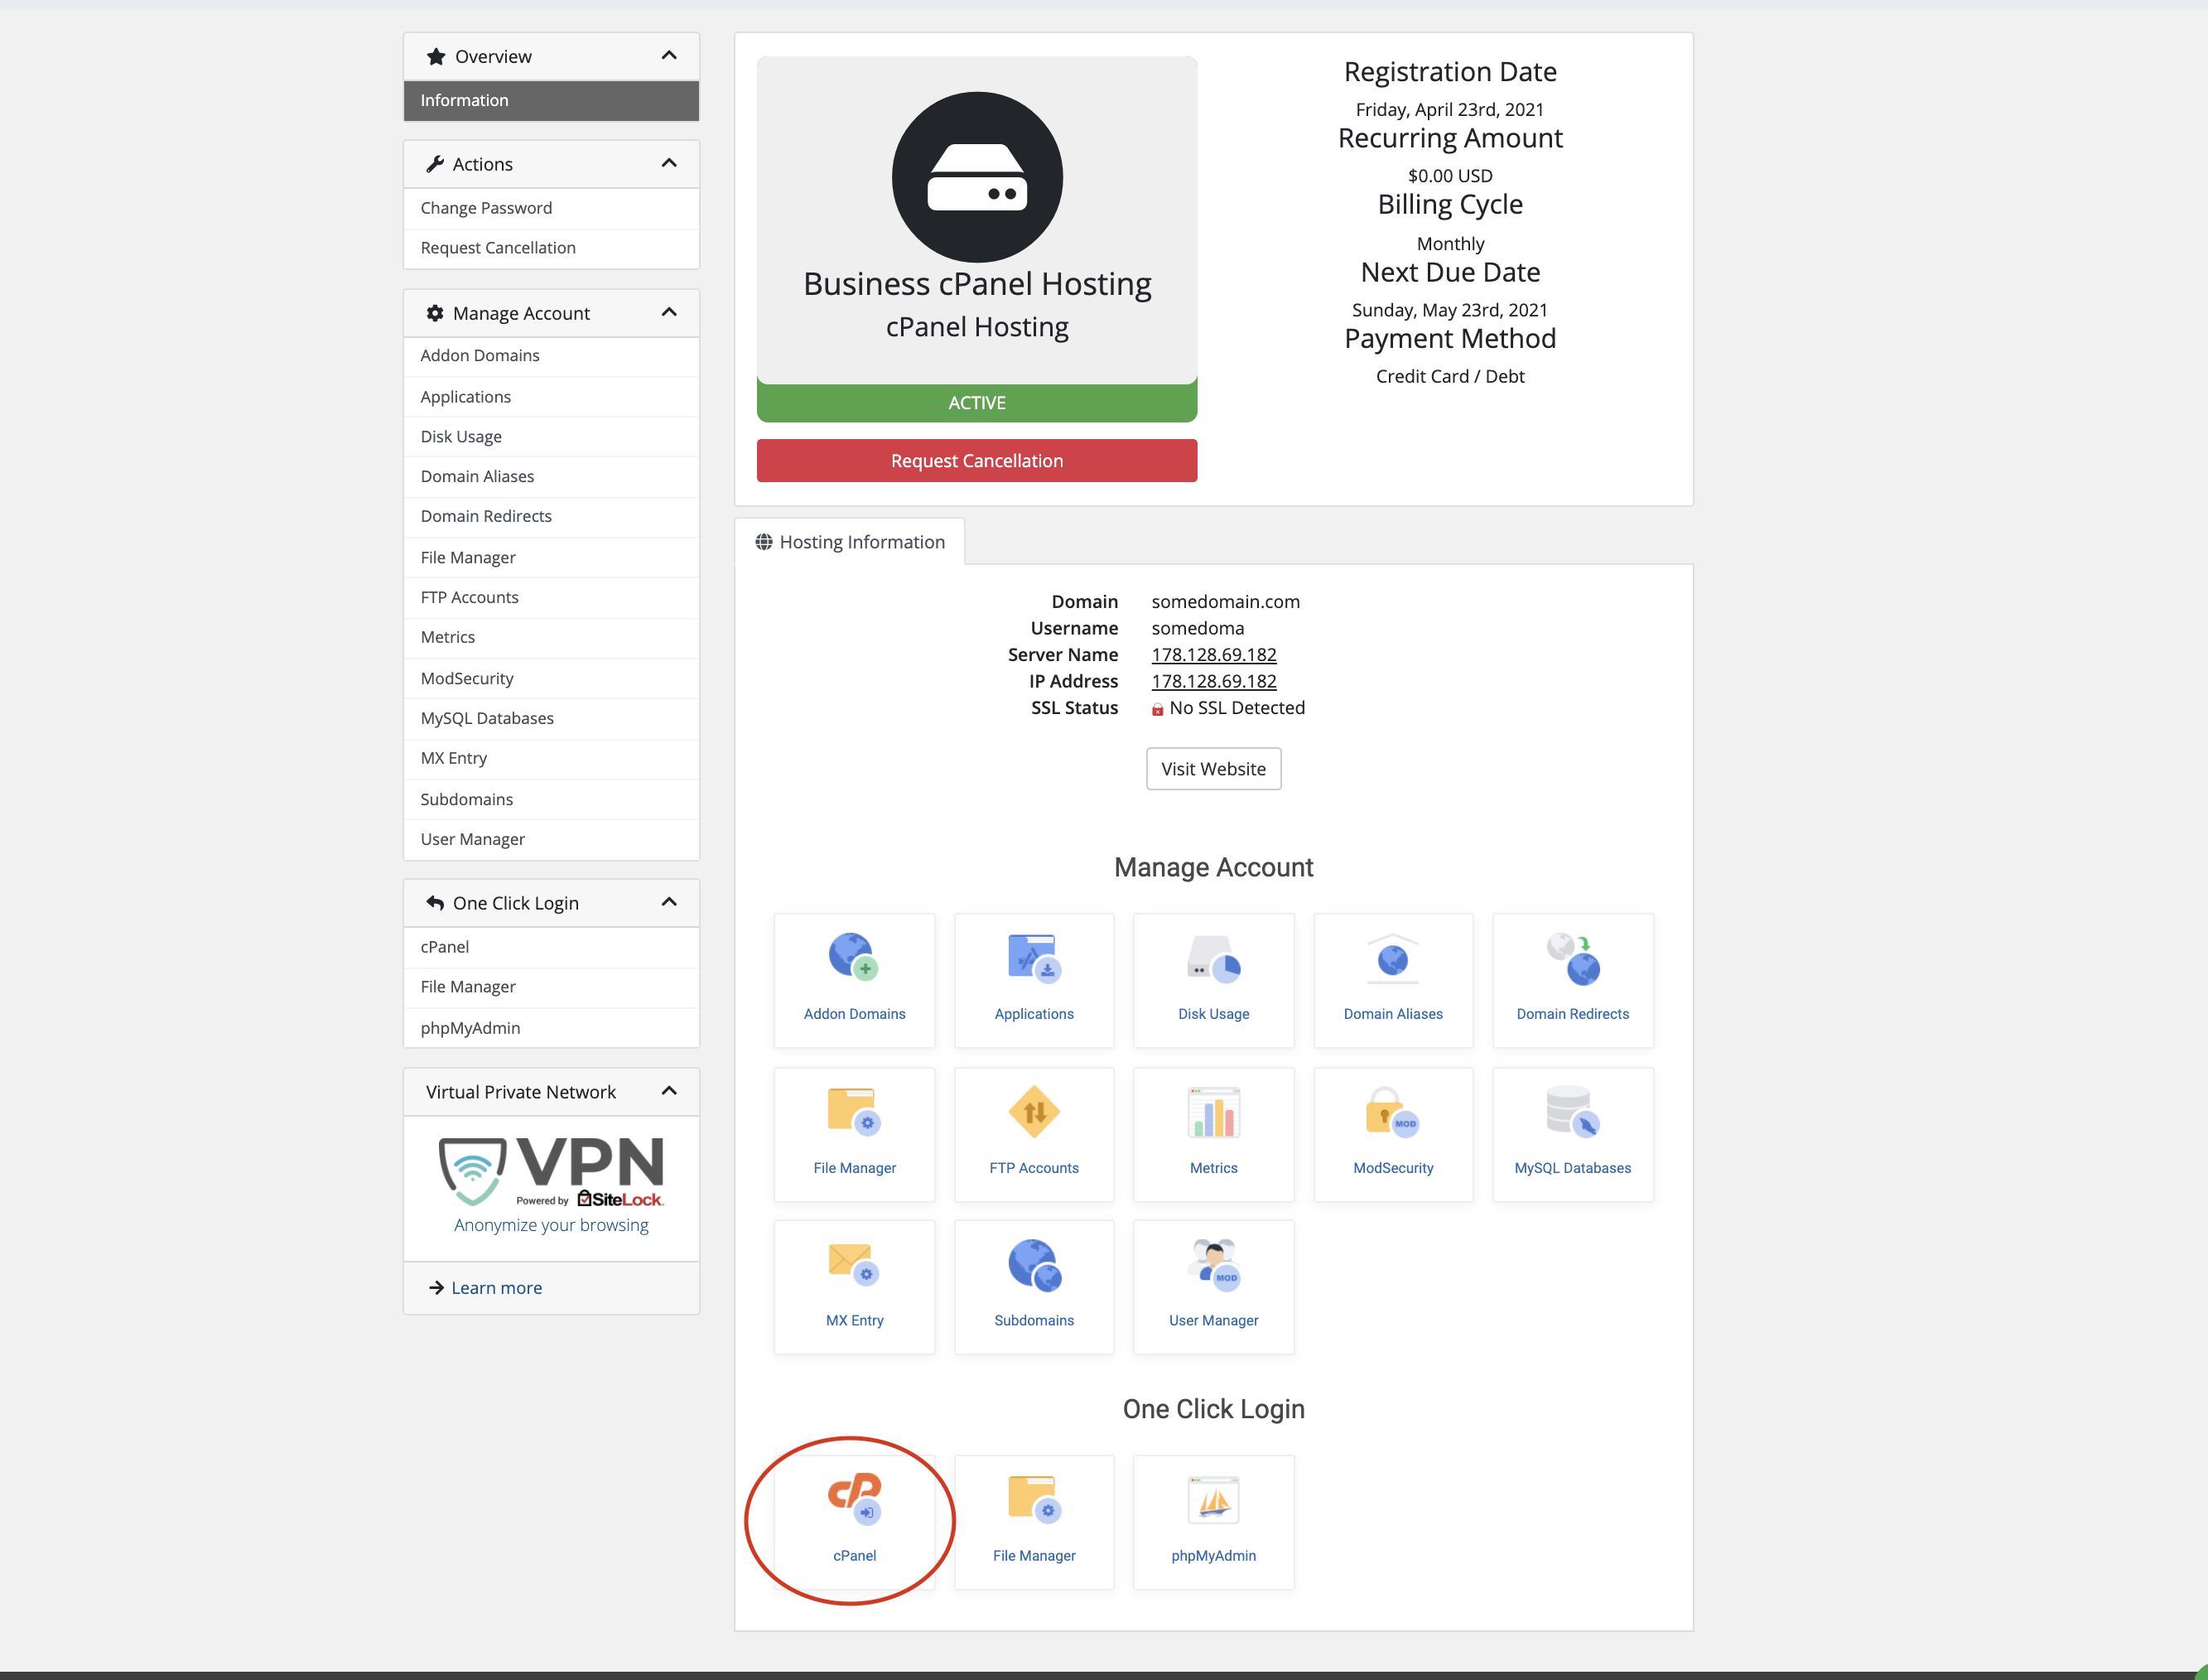Click the Server Name IP address link
The width and height of the screenshot is (2208, 1680).
pyautogui.click(x=1212, y=655)
